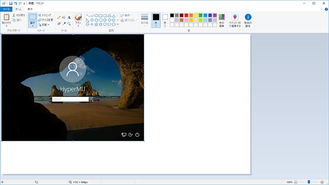The image size is (329, 185).
Task: Switch to the ホーム (Home) tab
Action: tap(18, 9)
